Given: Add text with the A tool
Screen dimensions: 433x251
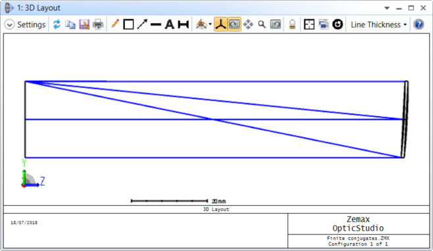Looking at the screenshot, I should click(x=170, y=24).
